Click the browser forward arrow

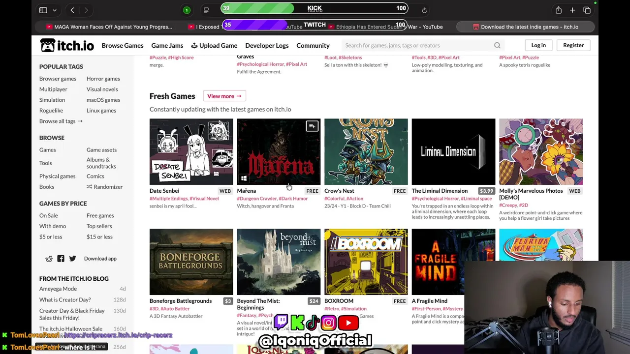[86, 10]
